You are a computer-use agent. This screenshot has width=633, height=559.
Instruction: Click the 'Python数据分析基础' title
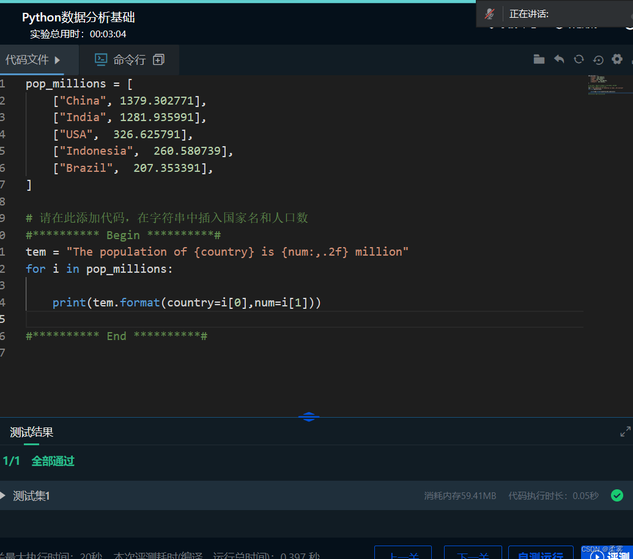click(78, 17)
